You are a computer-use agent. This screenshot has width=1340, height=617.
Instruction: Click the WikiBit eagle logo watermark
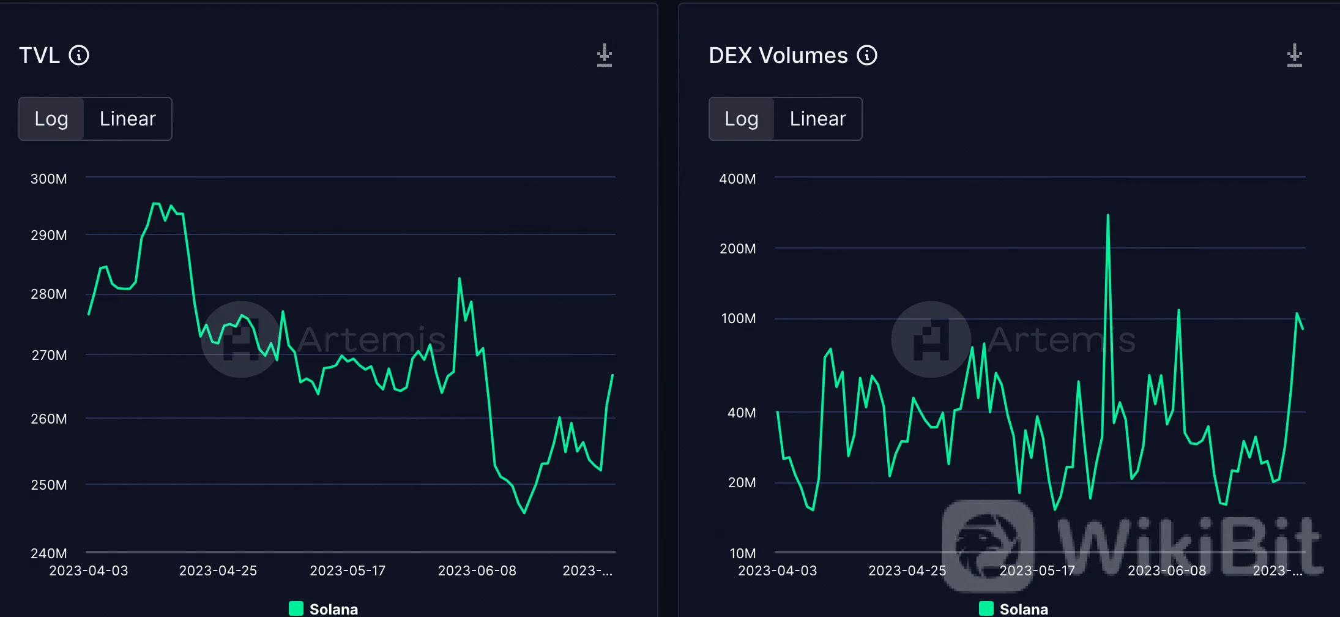click(x=988, y=544)
